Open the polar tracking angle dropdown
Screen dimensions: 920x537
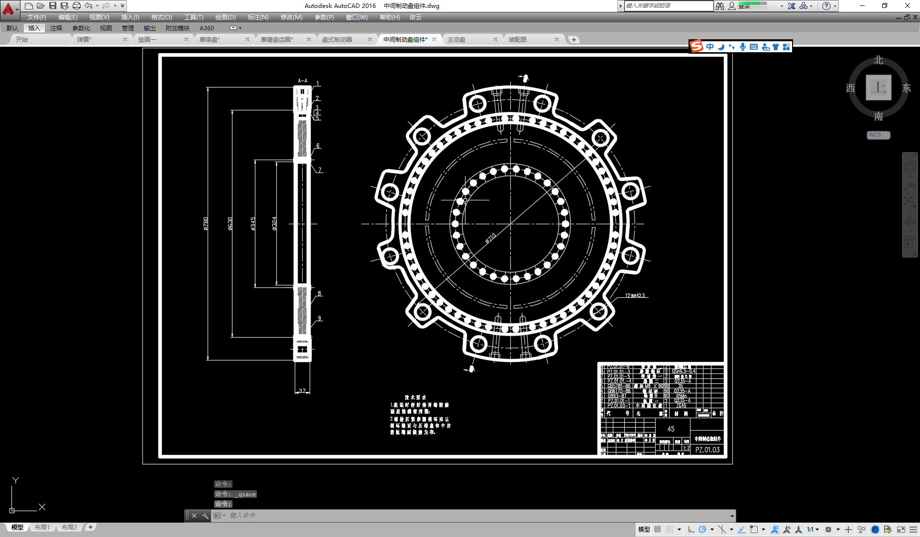712,530
